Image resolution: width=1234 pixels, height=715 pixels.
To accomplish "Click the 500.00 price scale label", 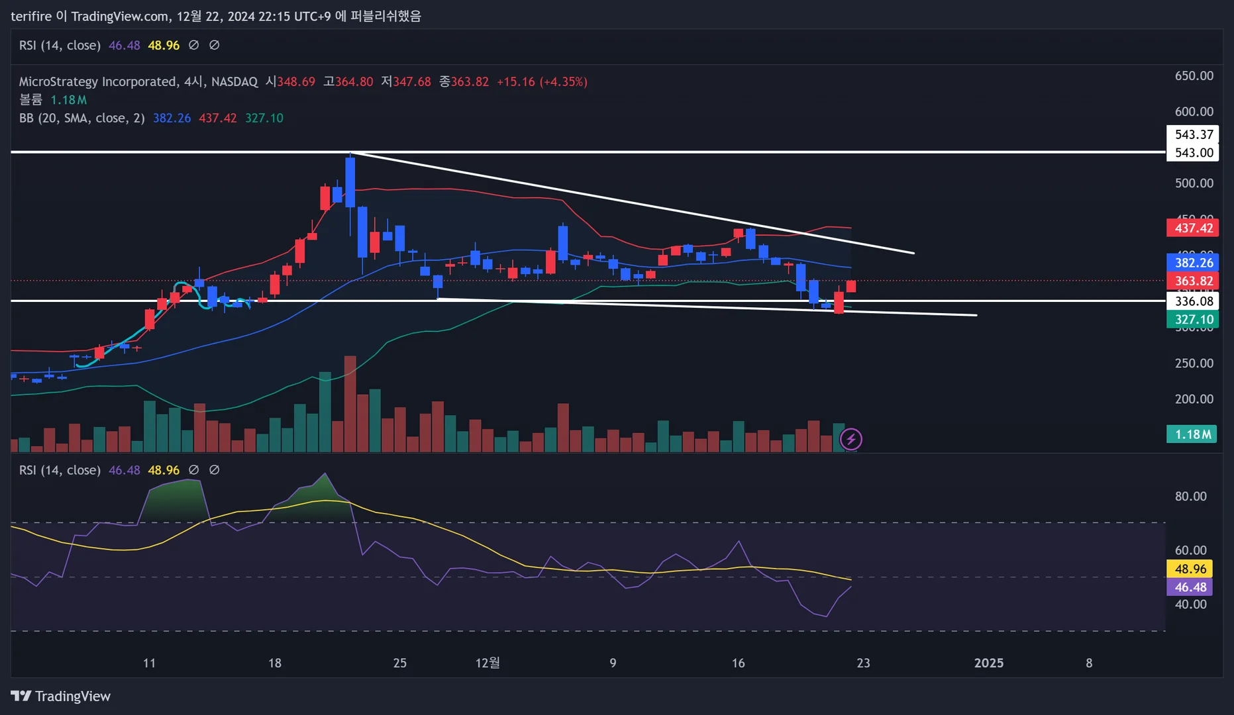I will [1194, 183].
